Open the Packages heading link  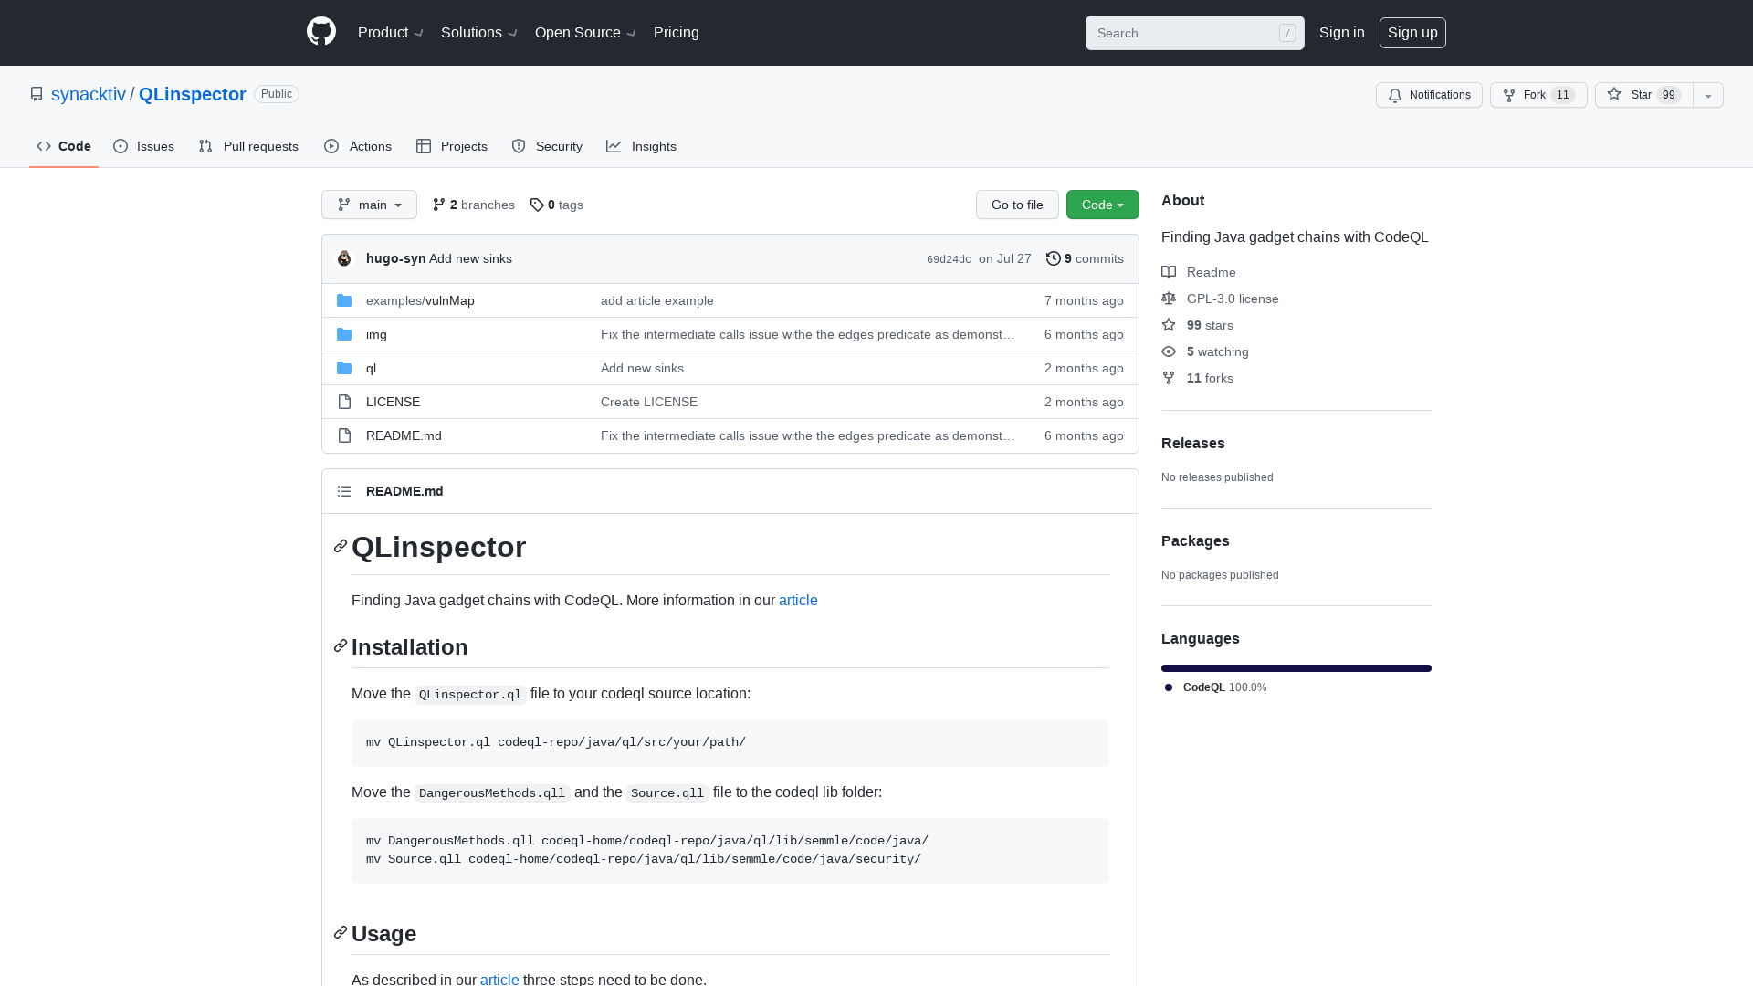point(1195,540)
